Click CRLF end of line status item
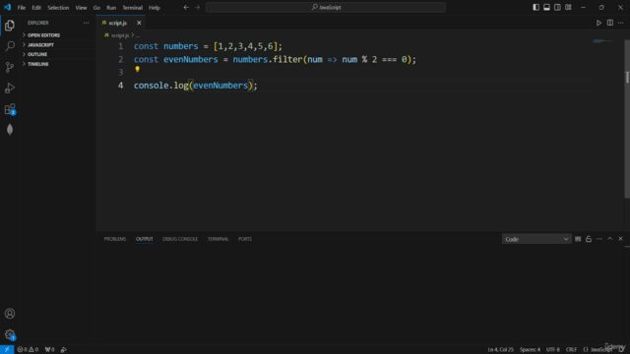This screenshot has height=354, width=630. click(x=571, y=350)
